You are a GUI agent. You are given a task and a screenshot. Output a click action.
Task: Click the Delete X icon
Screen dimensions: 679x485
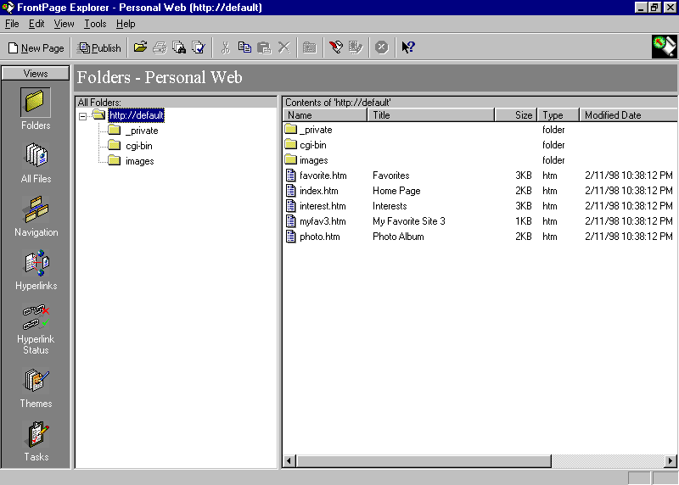pos(283,47)
